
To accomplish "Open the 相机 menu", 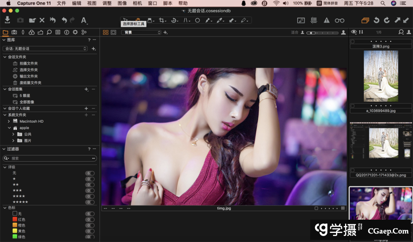I will click(x=137, y=3).
